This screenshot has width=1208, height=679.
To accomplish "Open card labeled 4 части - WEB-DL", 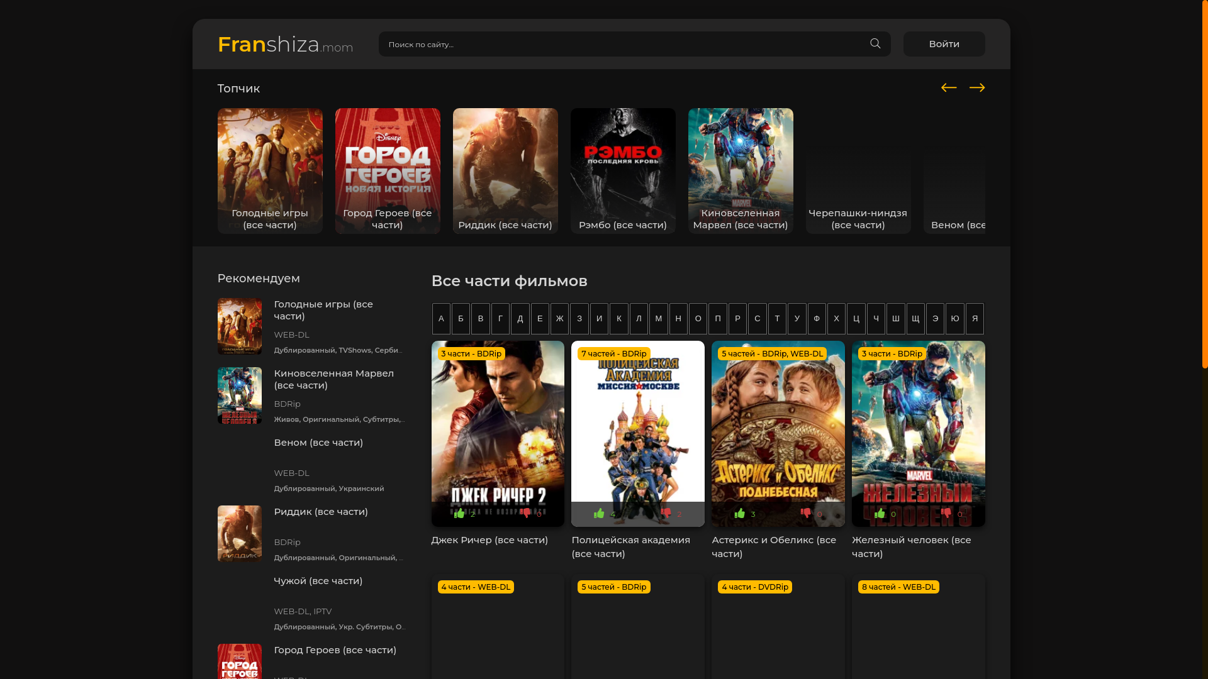I will click(x=498, y=627).
